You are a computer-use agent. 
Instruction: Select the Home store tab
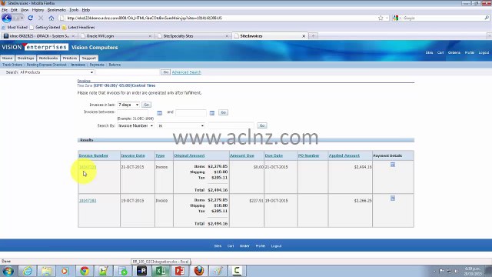pos(7,58)
